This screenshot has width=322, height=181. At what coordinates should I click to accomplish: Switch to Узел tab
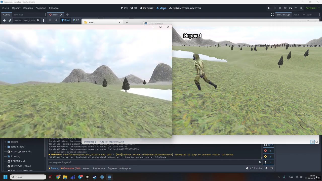coord(296,15)
